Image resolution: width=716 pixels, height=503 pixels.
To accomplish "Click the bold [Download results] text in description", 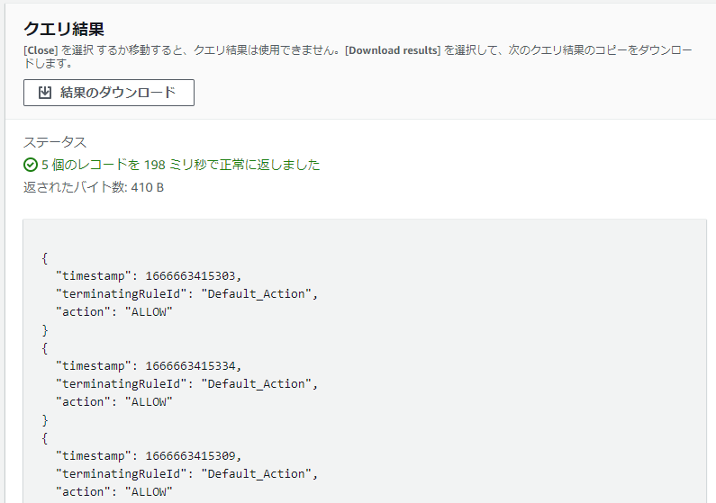I will tap(393, 50).
